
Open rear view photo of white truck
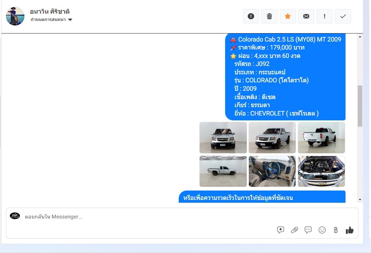pos(321,137)
